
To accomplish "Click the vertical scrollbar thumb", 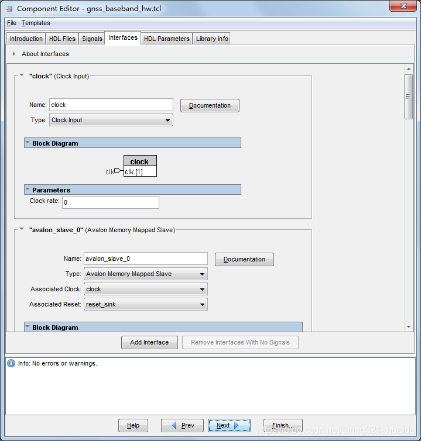I will pyautogui.click(x=408, y=97).
